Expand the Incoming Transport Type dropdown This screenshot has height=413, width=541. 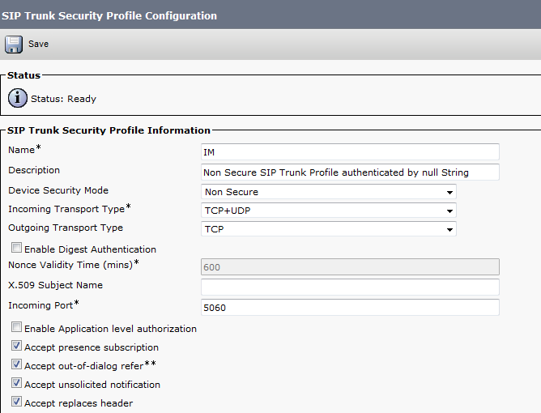point(328,211)
